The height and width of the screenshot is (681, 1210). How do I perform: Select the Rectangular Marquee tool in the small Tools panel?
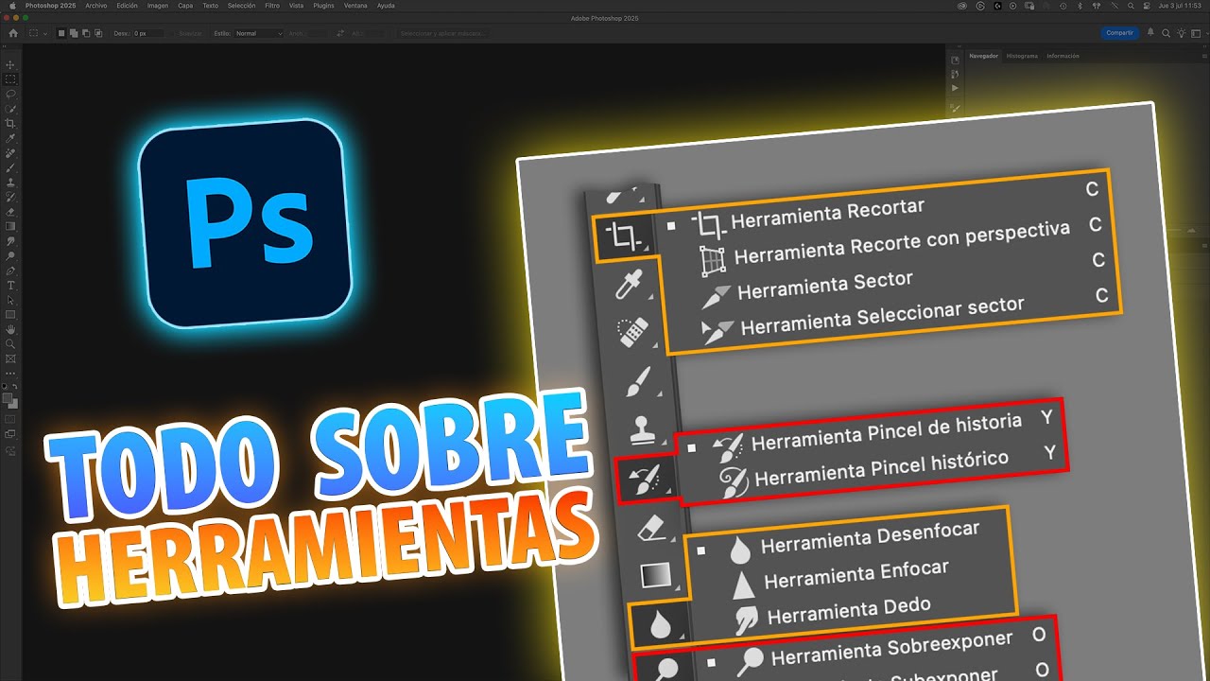[10, 79]
